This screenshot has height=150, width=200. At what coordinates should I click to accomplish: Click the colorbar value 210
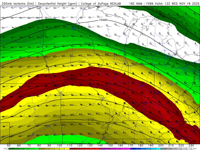coord(171,145)
